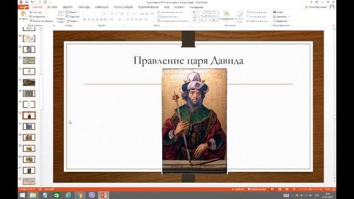
Task: Click the King David portrait image
Action: tap(194, 121)
